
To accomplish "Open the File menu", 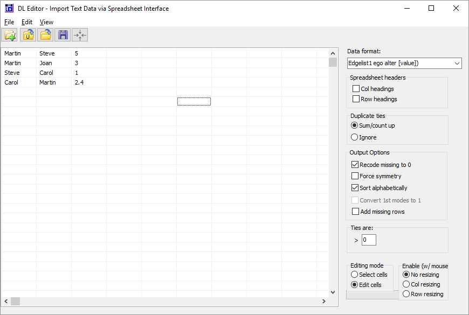I will (x=9, y=22).
